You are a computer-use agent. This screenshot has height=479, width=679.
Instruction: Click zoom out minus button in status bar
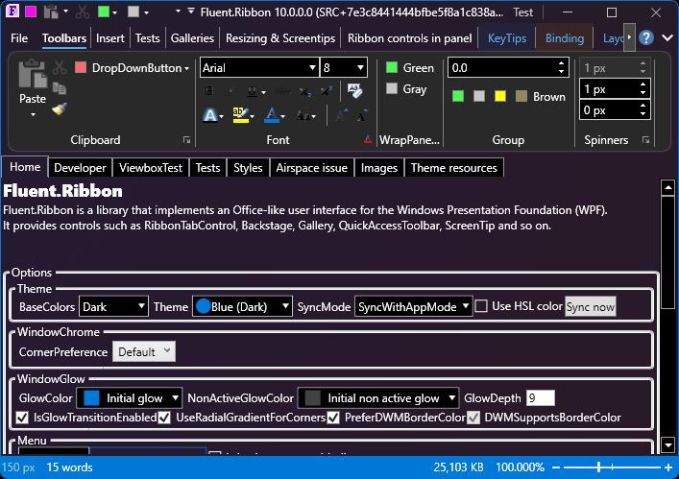[556, 467]
